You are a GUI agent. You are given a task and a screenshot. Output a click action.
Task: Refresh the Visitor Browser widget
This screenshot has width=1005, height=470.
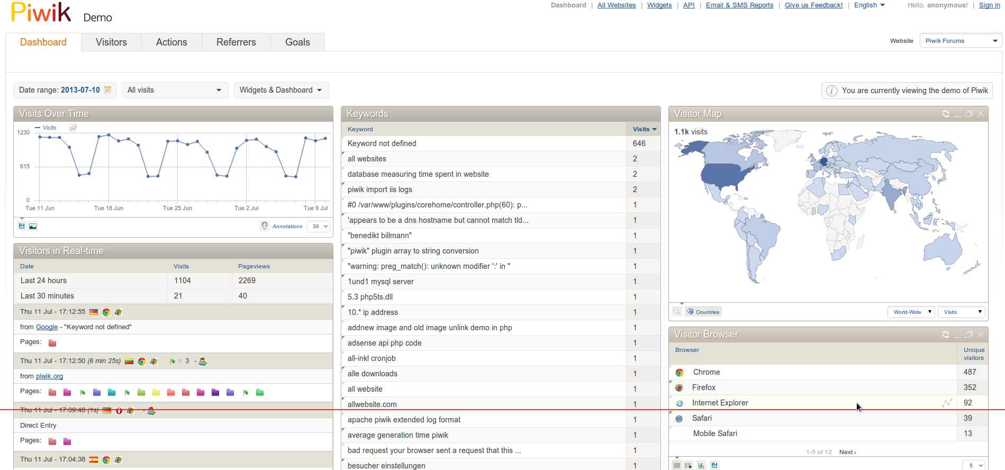946,335
